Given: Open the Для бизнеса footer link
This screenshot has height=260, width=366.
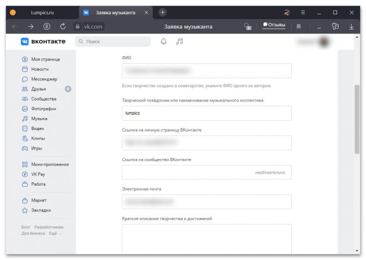Looking at the screenshot, I should coord(33,233).
